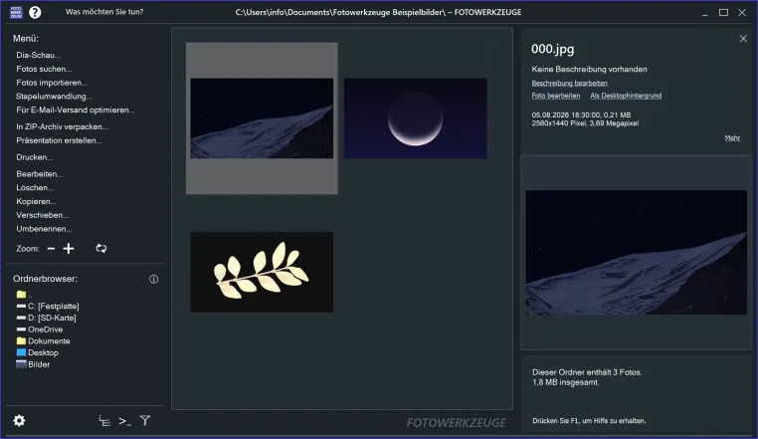The height and width of the screenshot is (439, 758).
Task: Select In ZIP-Archiv verpacken...
Action: [x=63, y=126]
